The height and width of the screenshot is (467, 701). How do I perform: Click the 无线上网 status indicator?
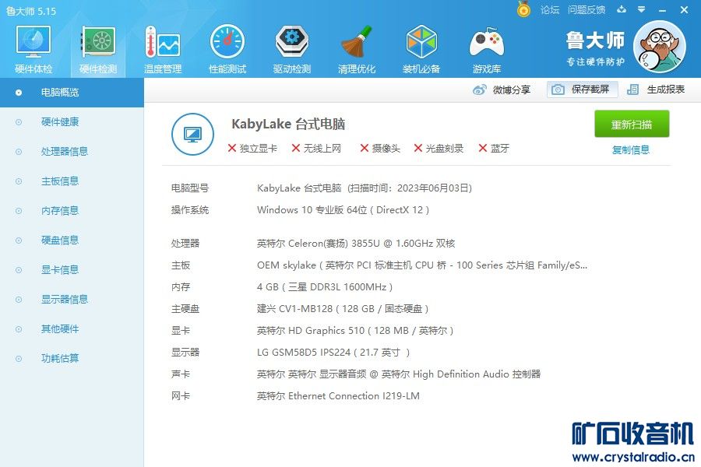[316, 149]
